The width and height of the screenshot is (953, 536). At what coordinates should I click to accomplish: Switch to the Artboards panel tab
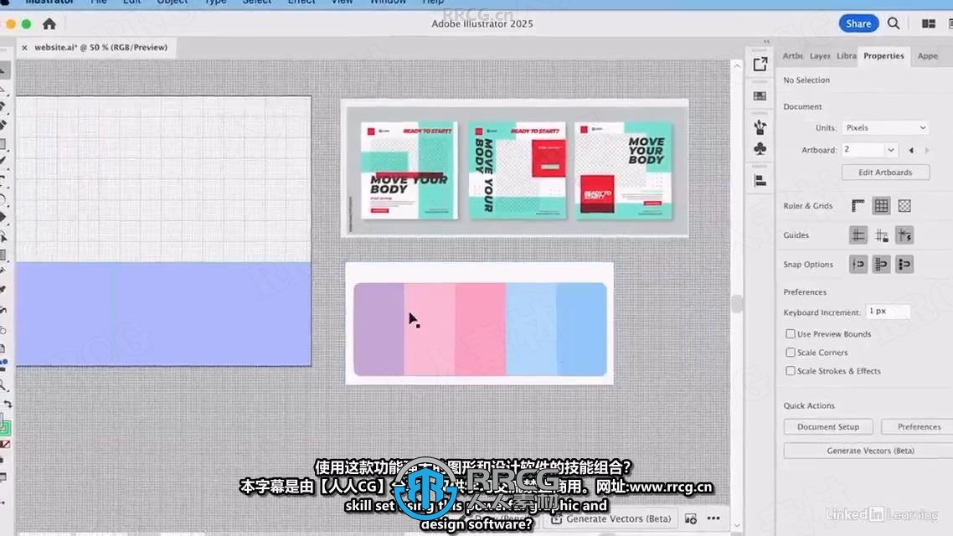792,56
